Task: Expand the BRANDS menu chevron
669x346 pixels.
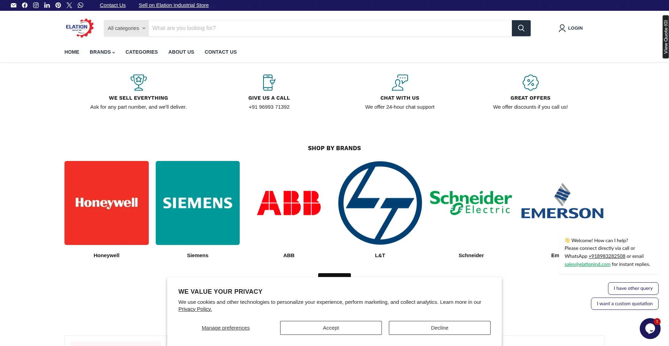Action: pyautogui.click(x=114, y=52)
